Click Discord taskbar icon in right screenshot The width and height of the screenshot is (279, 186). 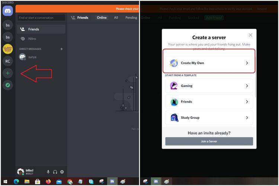tap(156, 182)
